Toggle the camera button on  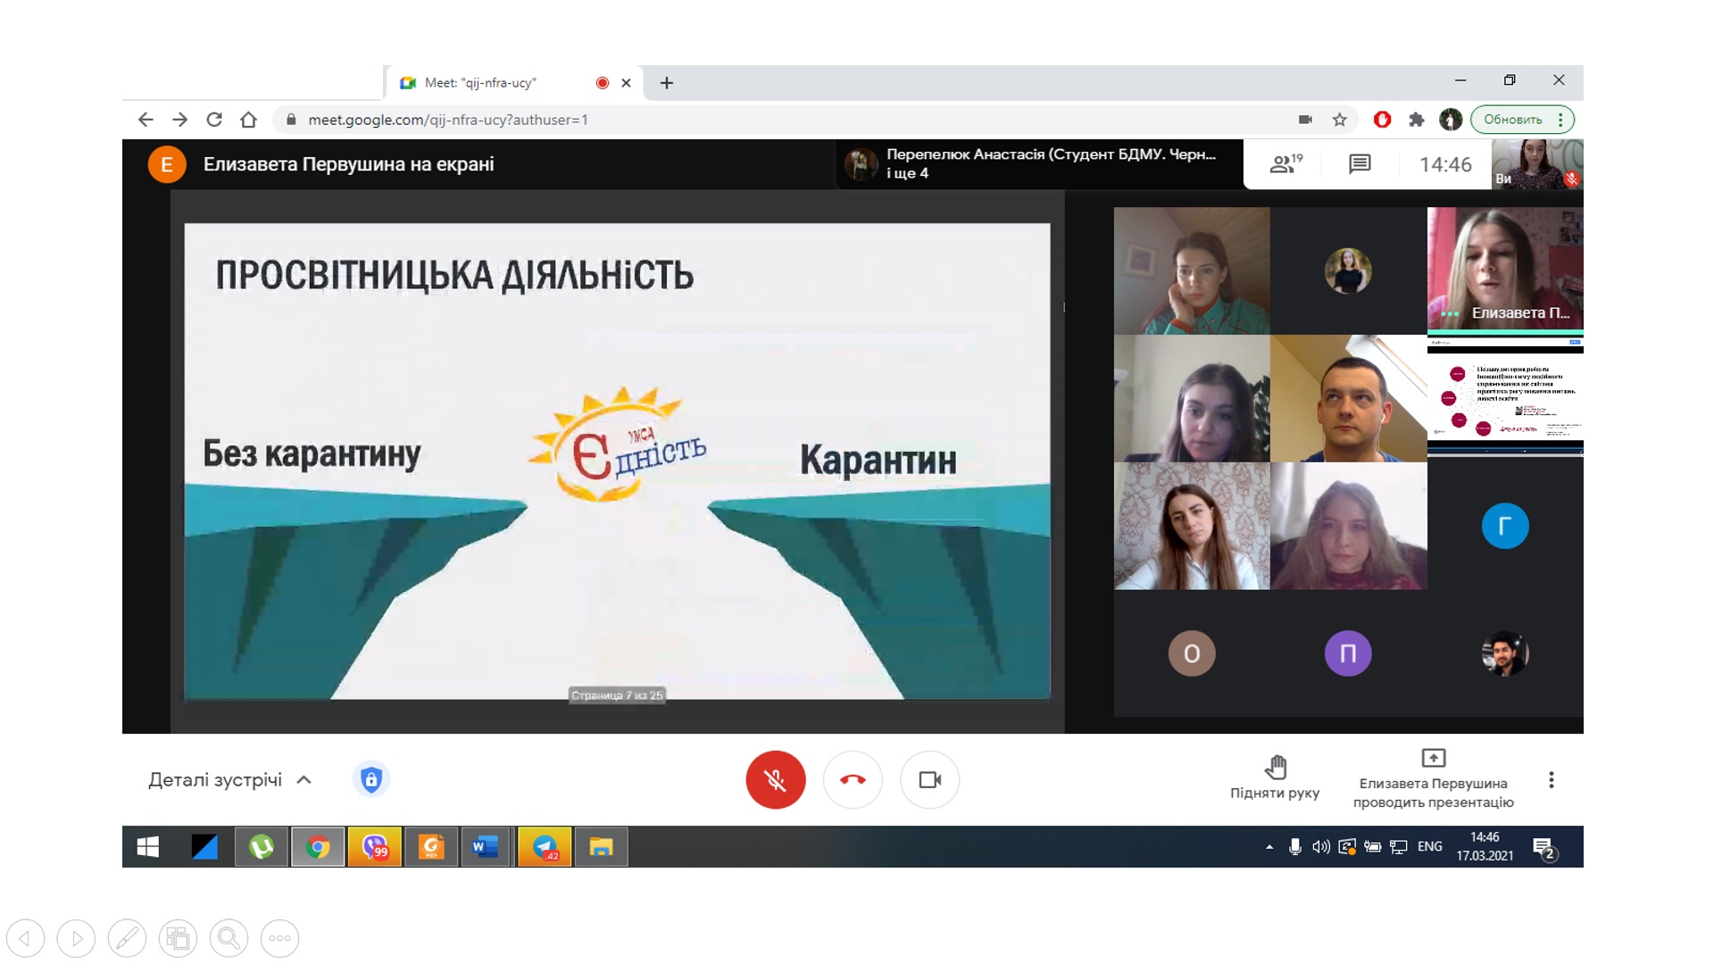tap(930, 779)
